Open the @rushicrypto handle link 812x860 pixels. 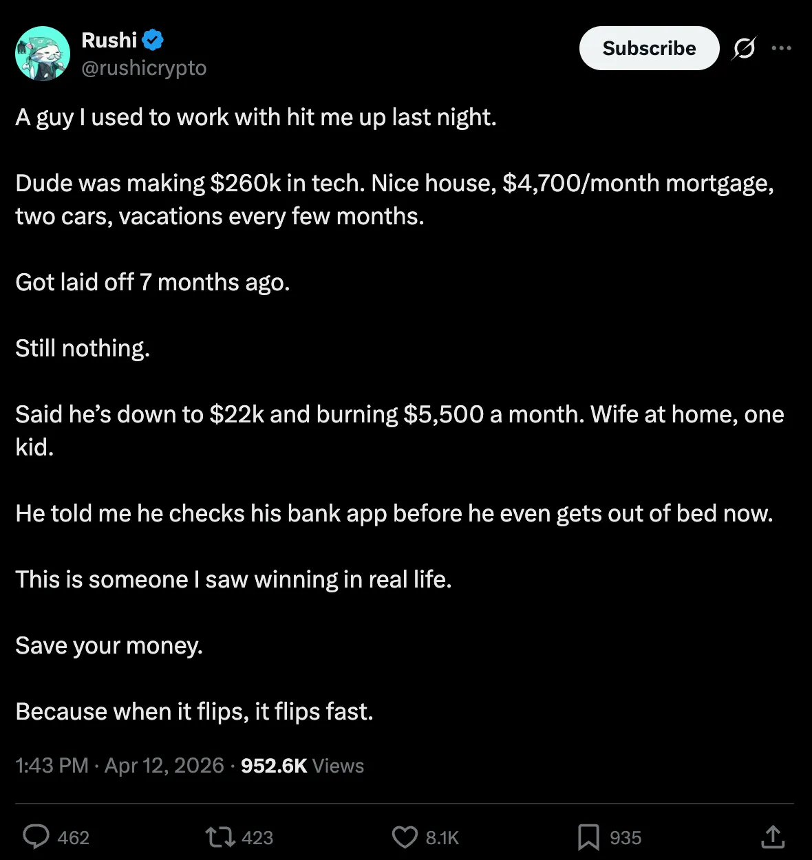tap(144, 67)
